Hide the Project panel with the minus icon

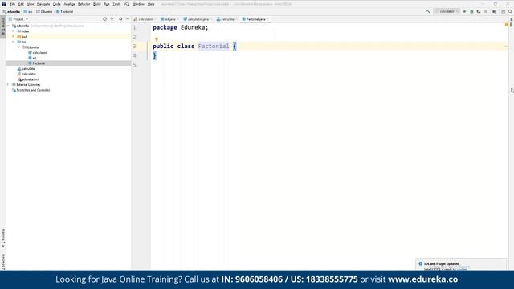click(x=128, y=19)
